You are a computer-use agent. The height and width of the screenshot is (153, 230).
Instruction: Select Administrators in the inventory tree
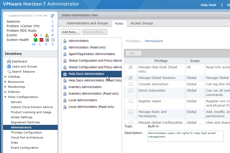[30, 127]
